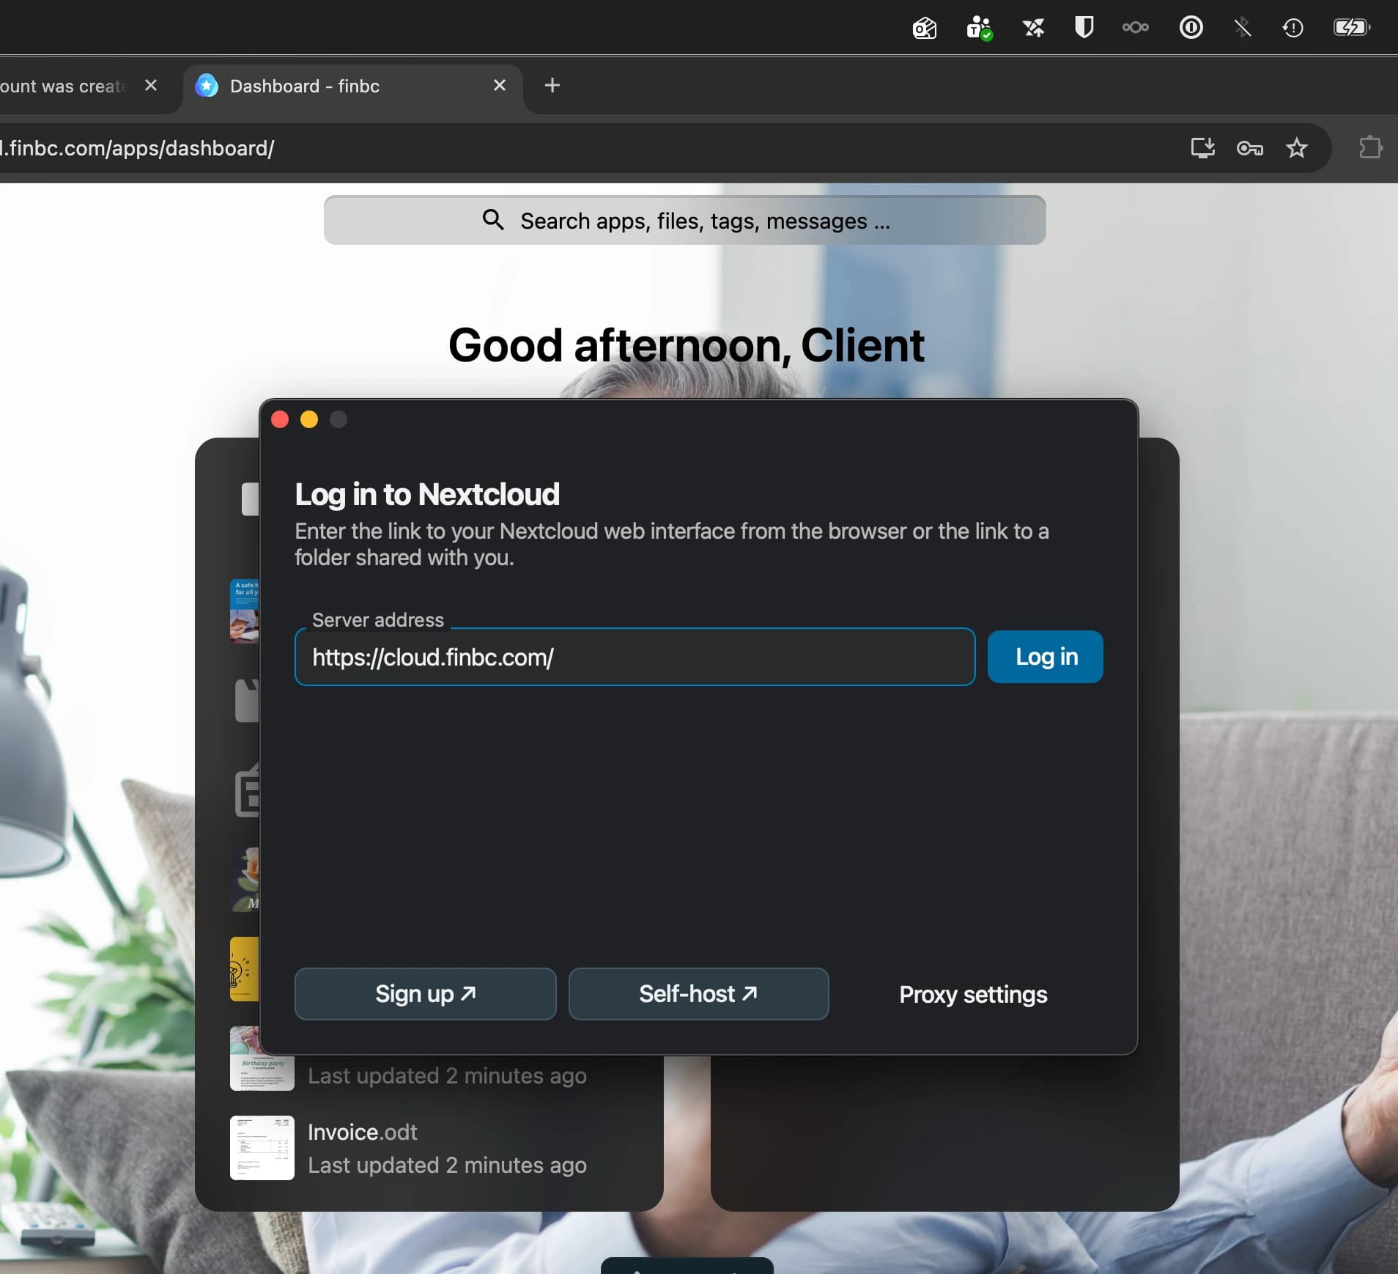Click 'Good afternoon, Client' heading
1398x1274 pixels.
[686, 345]
